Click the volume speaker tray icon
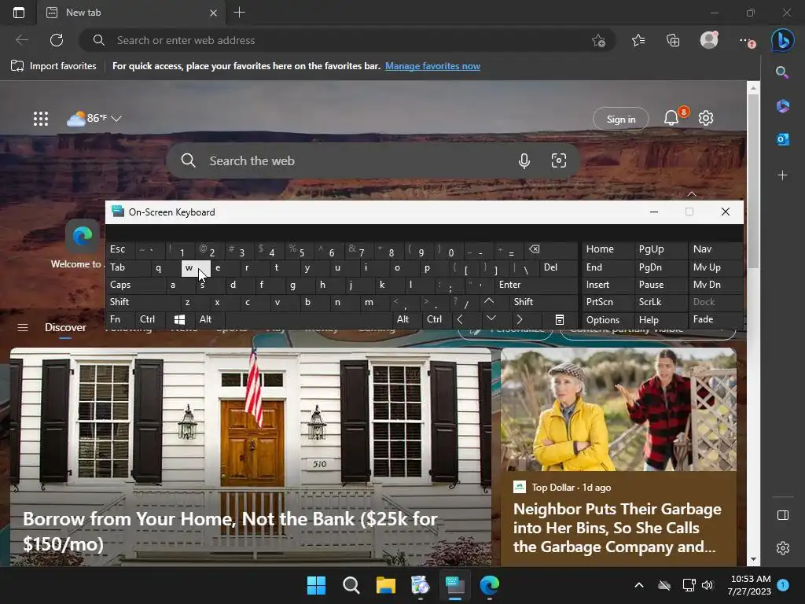 [708, 585]
